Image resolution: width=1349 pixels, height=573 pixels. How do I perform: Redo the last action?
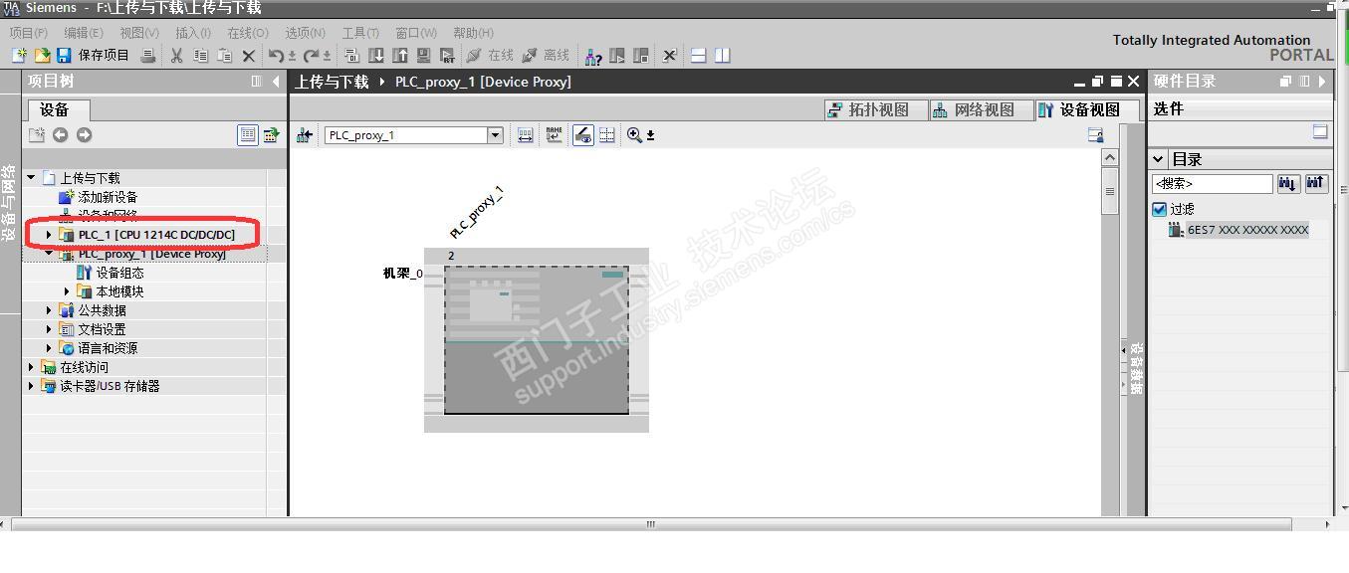coord(312,56)
